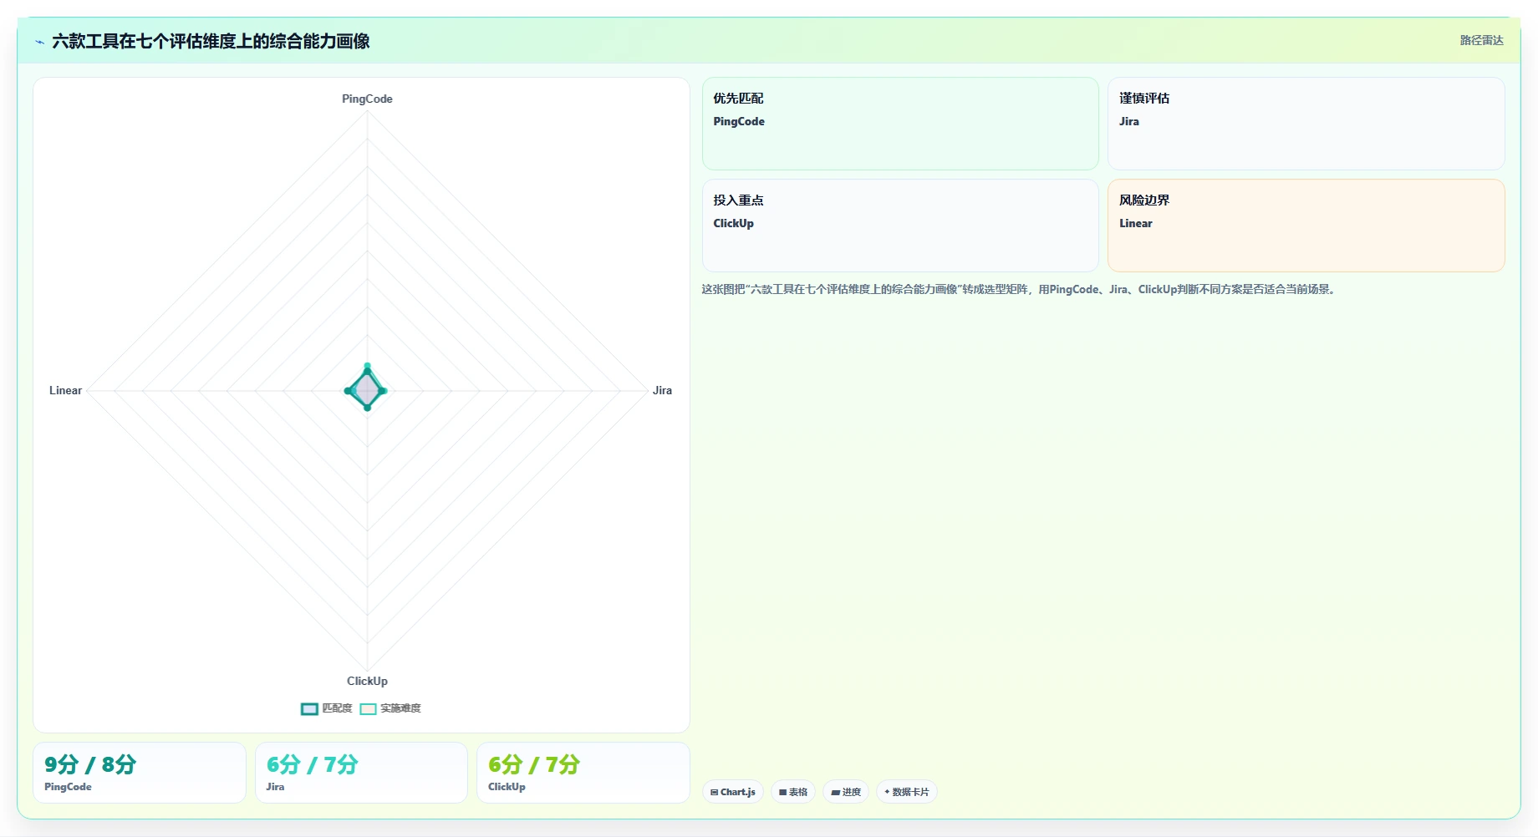Toggle the 实施难度 legend swatch
Viewport: 1538px width, 837px height.
pos(368,708)
